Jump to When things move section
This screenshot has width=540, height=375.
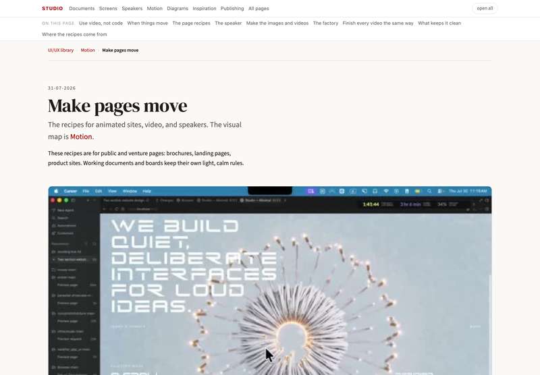tap(147, 23)
